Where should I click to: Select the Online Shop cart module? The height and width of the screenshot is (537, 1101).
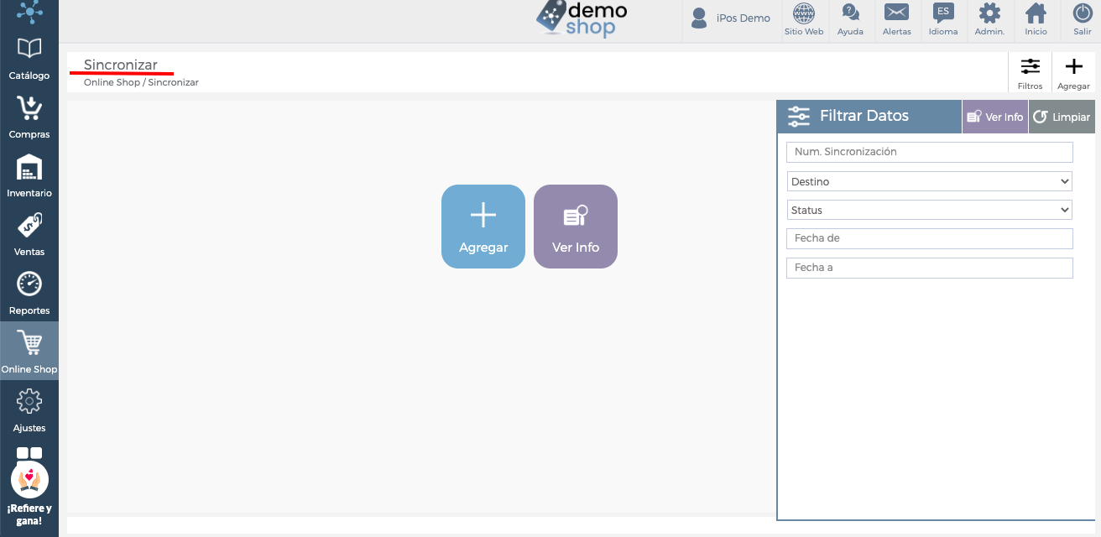pos(29,351)
